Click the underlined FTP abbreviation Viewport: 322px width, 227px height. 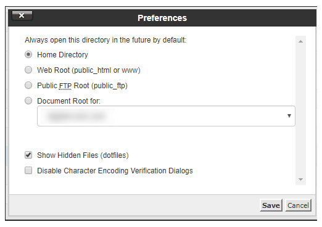(x=65, y=86)
